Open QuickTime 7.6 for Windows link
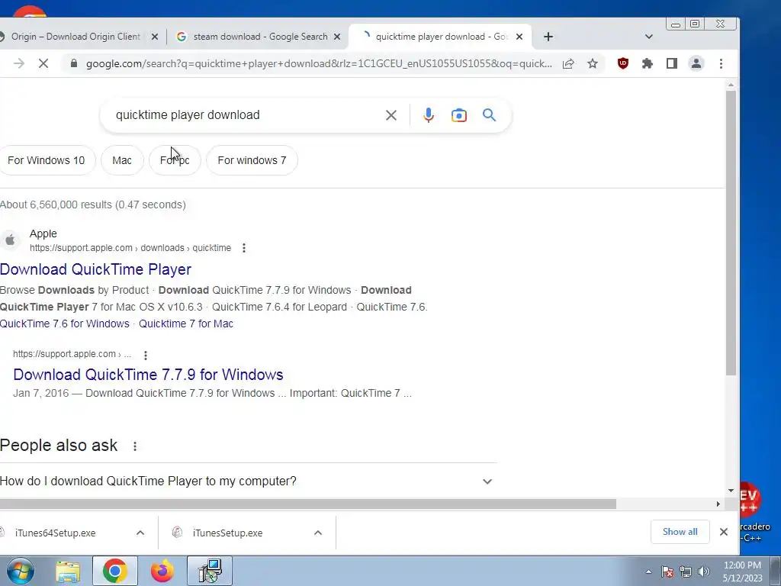The image size is (781, 586). click(x=65, y=324)
